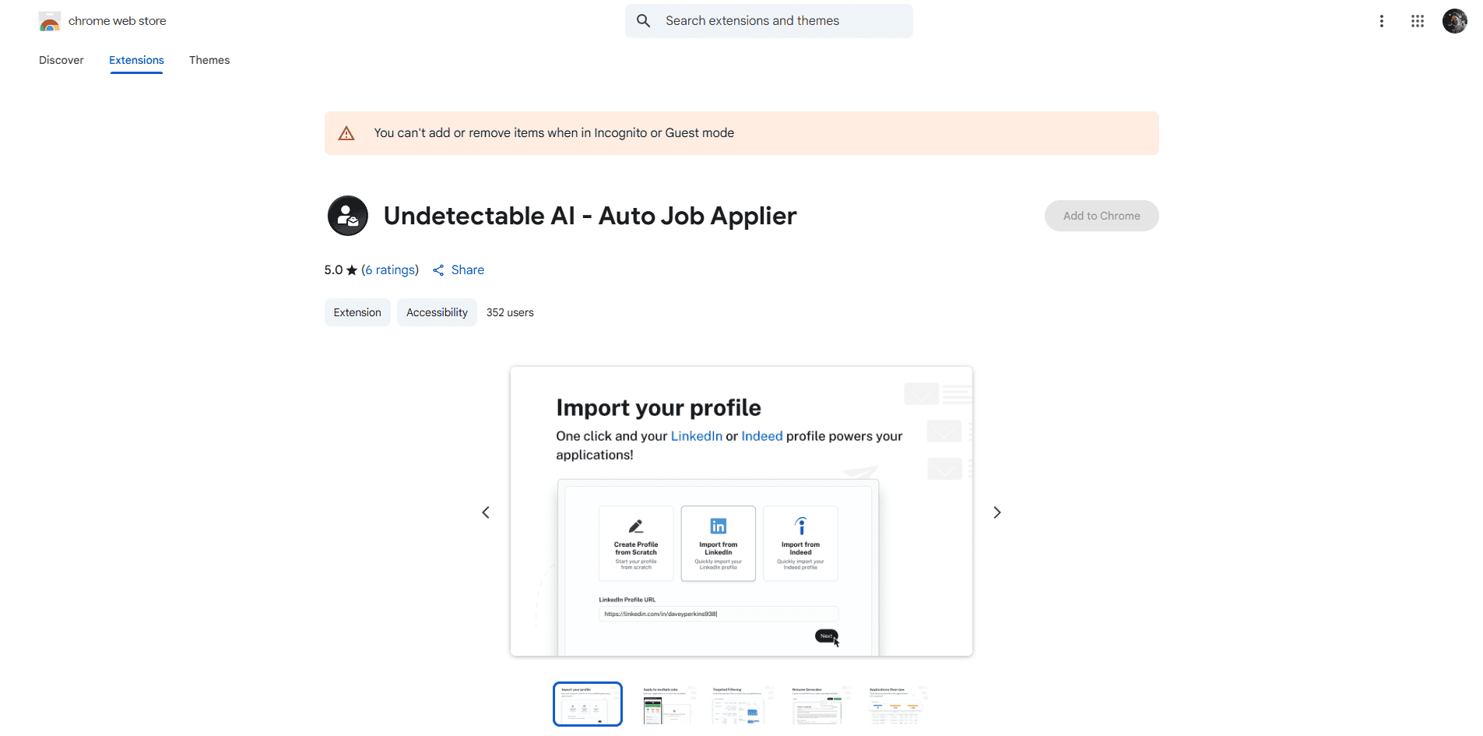Screen dimensions: 1483x736
Task: Click the 5.0 star rating value
Action: 333,270
